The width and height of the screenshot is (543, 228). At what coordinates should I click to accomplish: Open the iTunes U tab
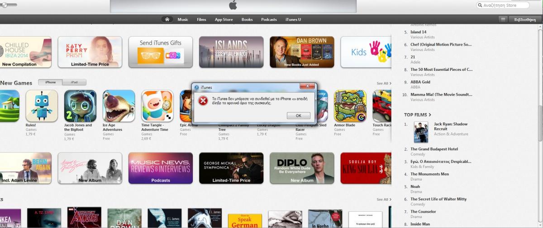pos(293,19)
